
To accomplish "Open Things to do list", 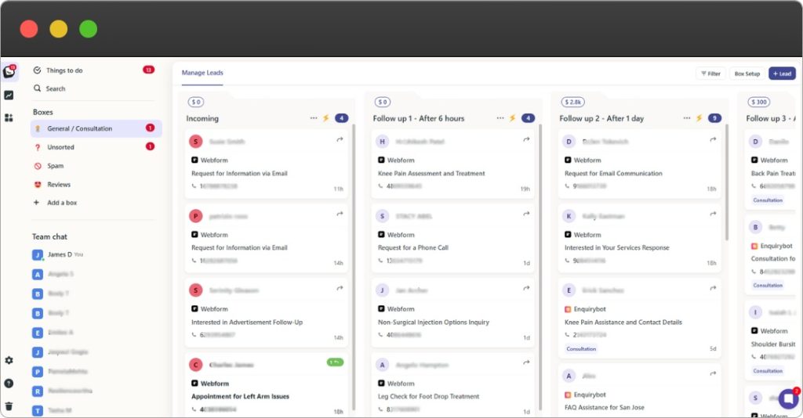I will pyautogui.click(x=94, y=70).
